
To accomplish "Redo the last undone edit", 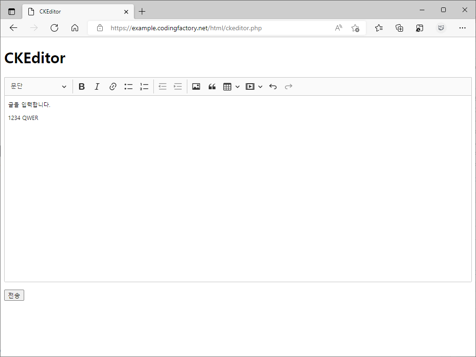I will pos(288,86).
